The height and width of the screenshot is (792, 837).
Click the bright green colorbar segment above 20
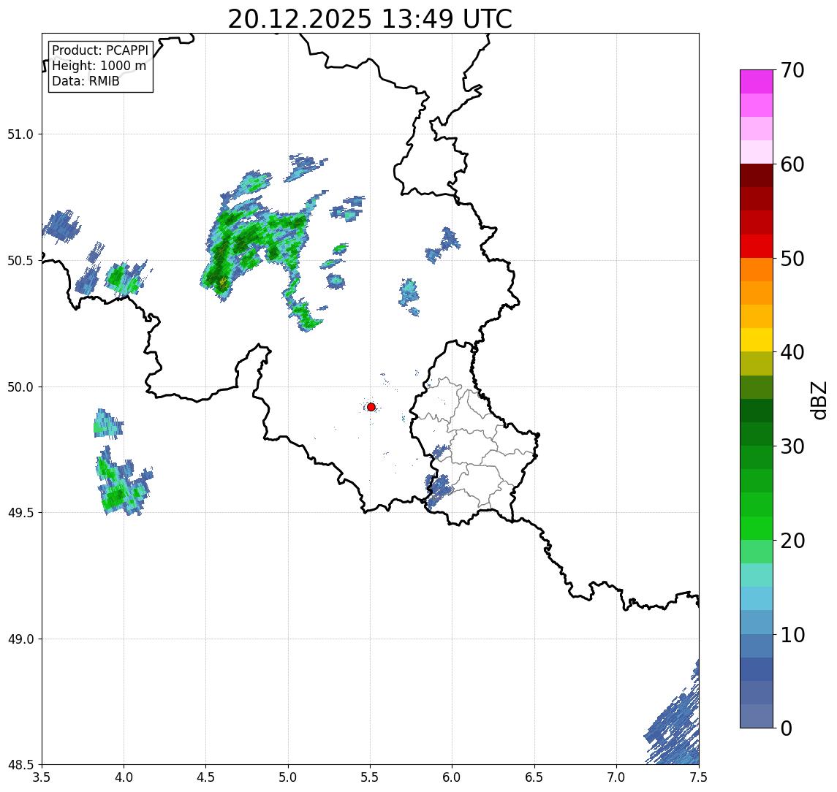757,528
